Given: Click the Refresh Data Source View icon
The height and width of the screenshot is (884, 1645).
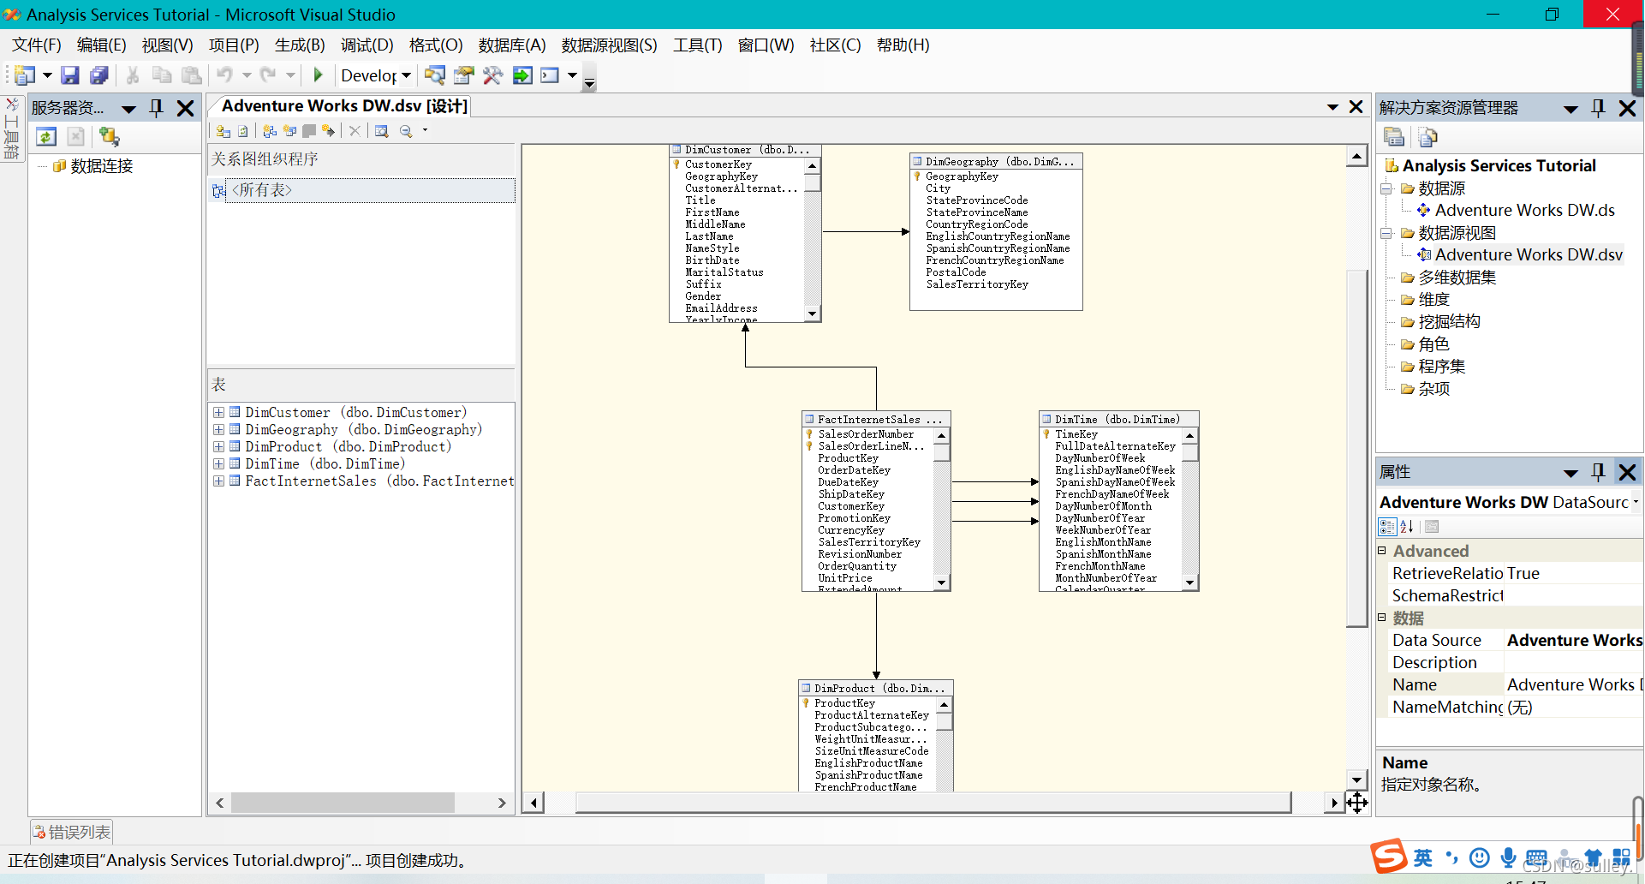Looking at the screenshot, I should (x=243, y=131).
